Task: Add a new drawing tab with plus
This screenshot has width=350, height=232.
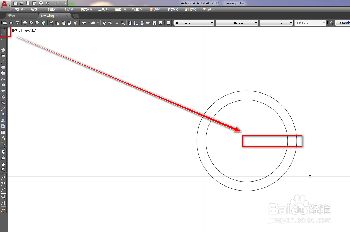Action: (76, 16)
